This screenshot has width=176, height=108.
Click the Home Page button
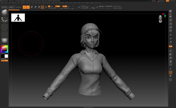pos(4,7)
